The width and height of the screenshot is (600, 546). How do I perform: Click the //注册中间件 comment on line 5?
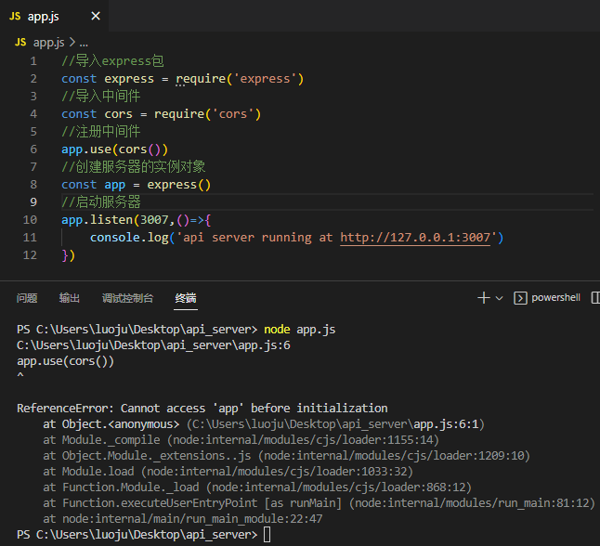pyautogui.click(x=101, y=132)
